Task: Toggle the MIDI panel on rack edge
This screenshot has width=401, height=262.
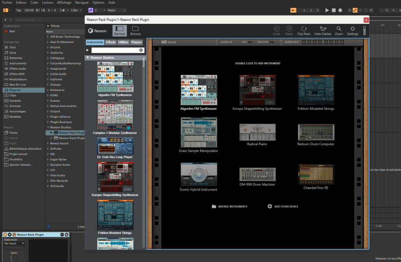Action: (x=364, y=30)
